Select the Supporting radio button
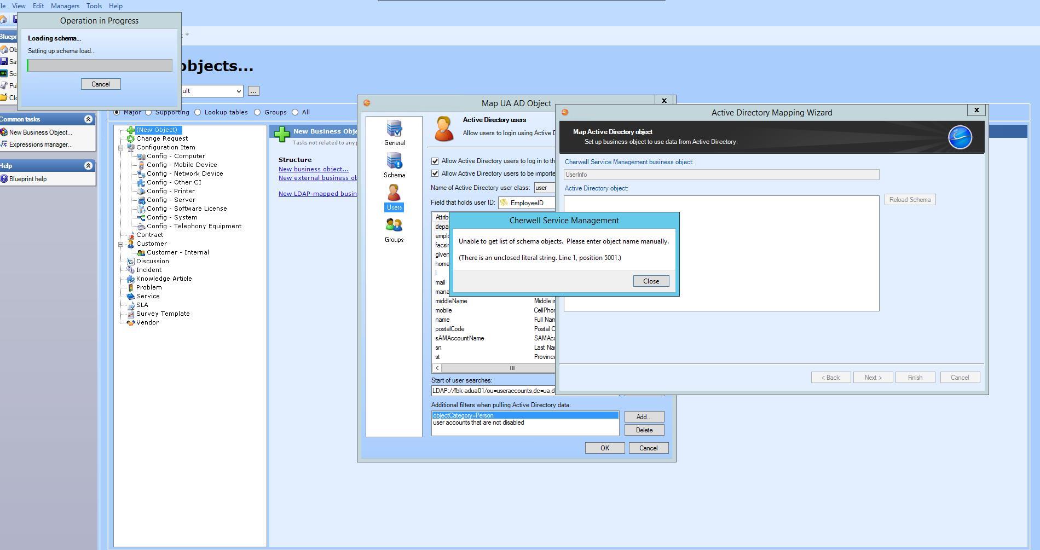The image size is (1040, 550). tap(148, 112)
